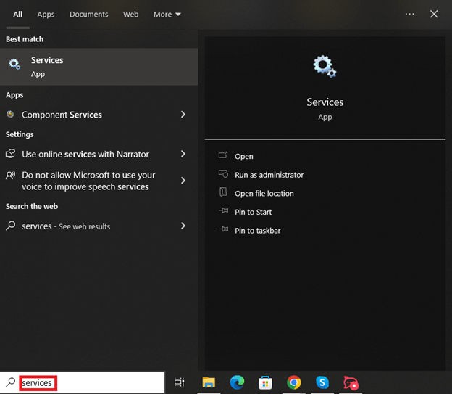Click Open in the Services preview pane

tap(244, 156)
